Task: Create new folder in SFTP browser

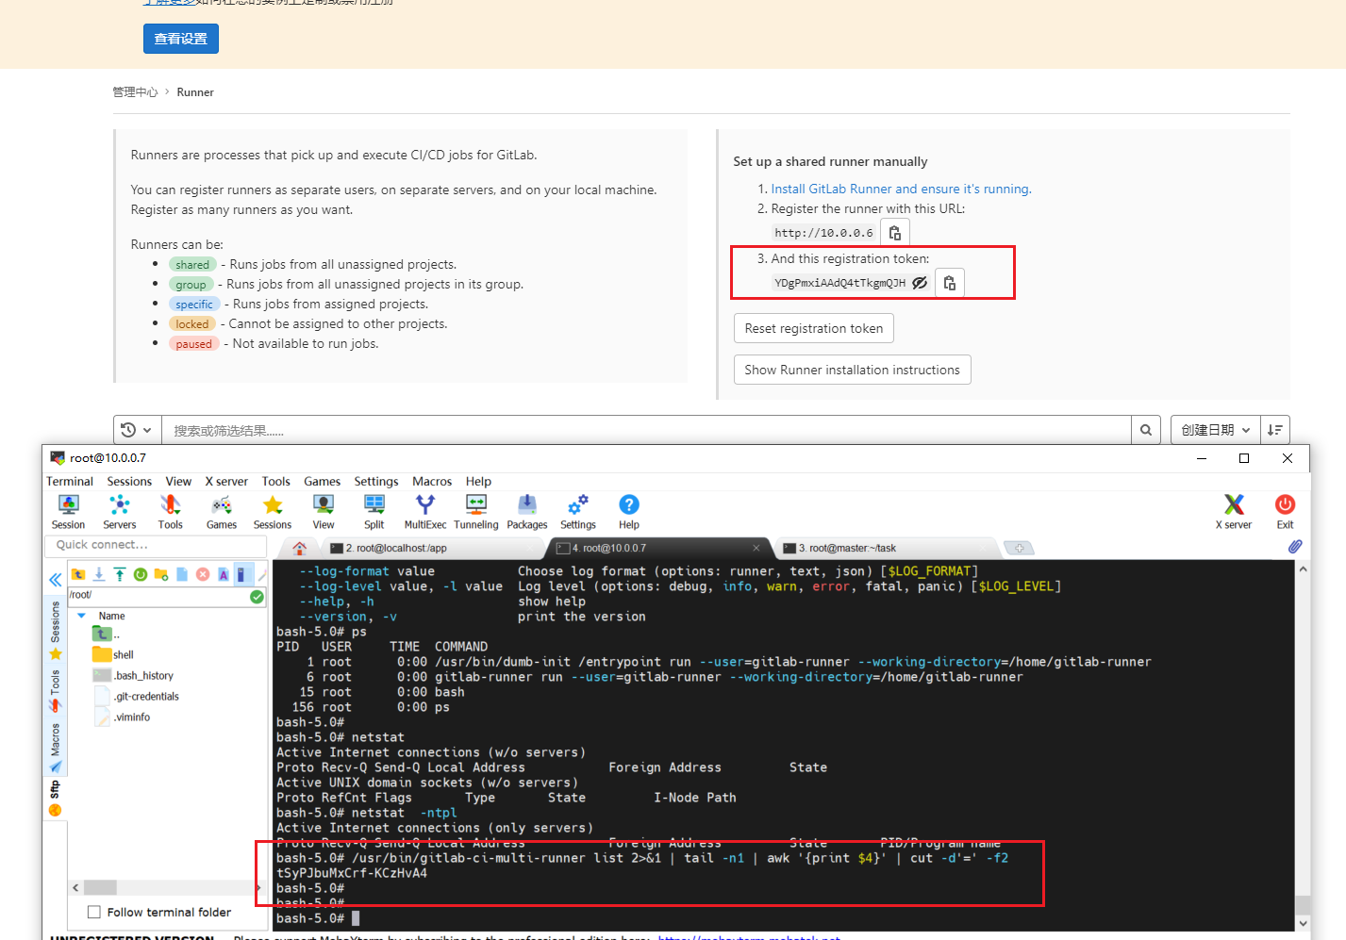Action: point(161,574)
